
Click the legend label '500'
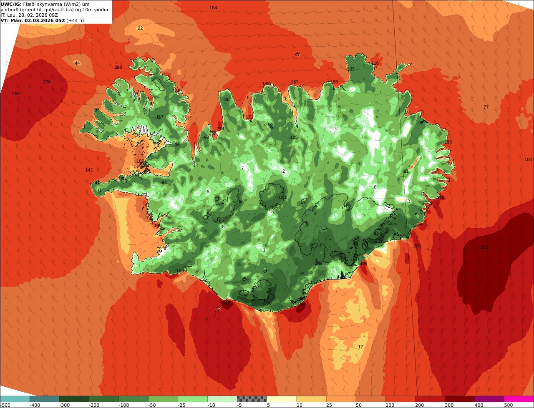tap(508, 405)
